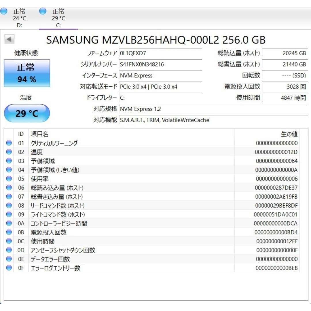Select the 予備領域 (しきい値) row name
This screenshot has width=311, height=311.
(55, 170)
